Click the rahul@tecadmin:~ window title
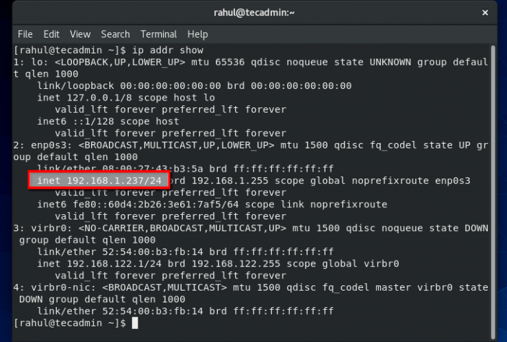 253,12
